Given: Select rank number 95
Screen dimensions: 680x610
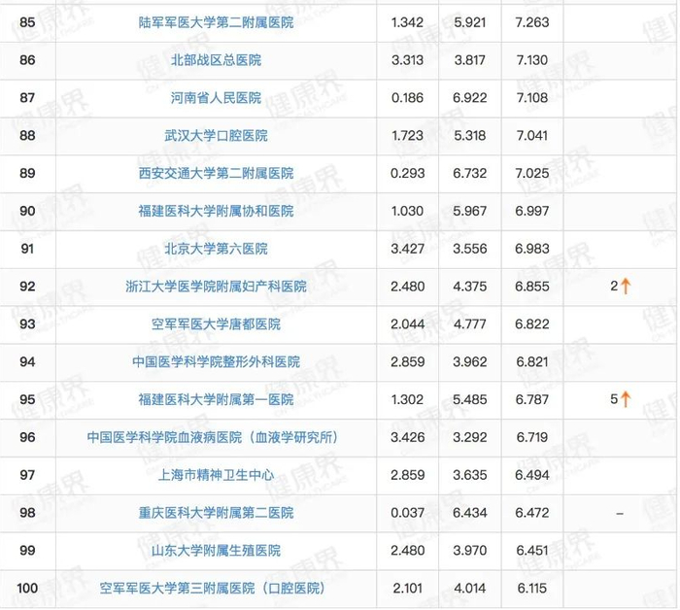Looking at the screenshot, I should [27, 399].
